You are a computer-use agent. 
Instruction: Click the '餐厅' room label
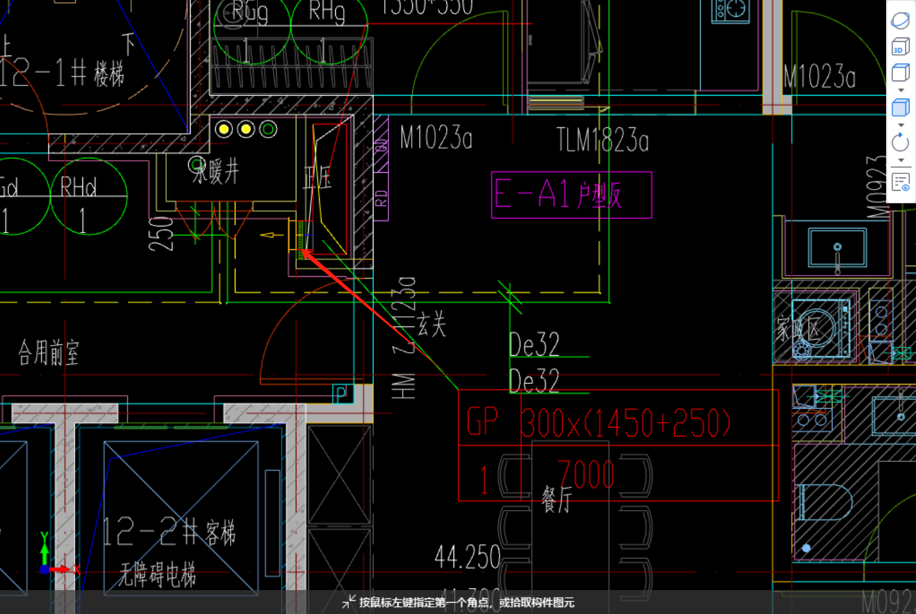pos(557,499)
